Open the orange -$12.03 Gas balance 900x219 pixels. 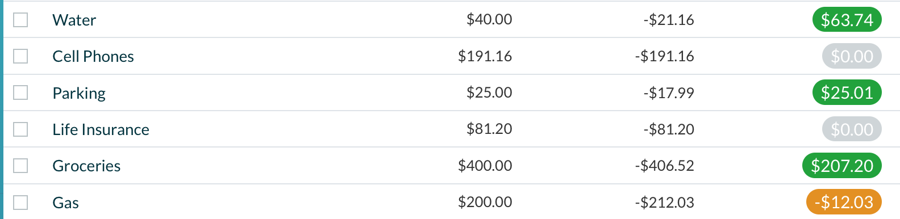tap(844, 202)
